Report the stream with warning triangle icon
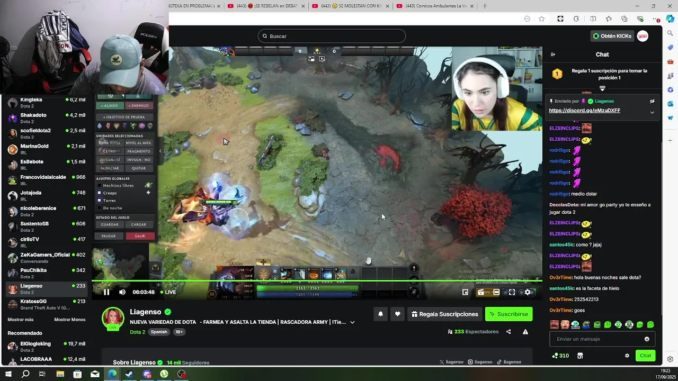 point(525,332)
